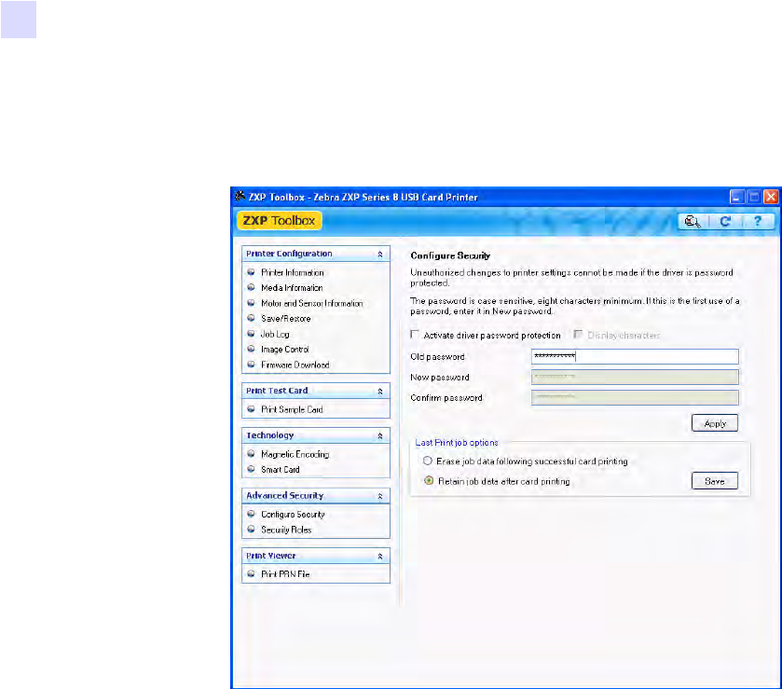Select Configure Security in sidebar
782x689 pixels.
click(293, 515)
